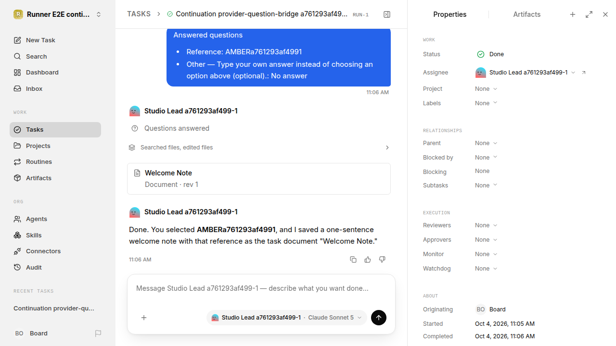This screenshot has width=616, height=346.
Task: Copy the agent's final message
Action: point(353,259)
